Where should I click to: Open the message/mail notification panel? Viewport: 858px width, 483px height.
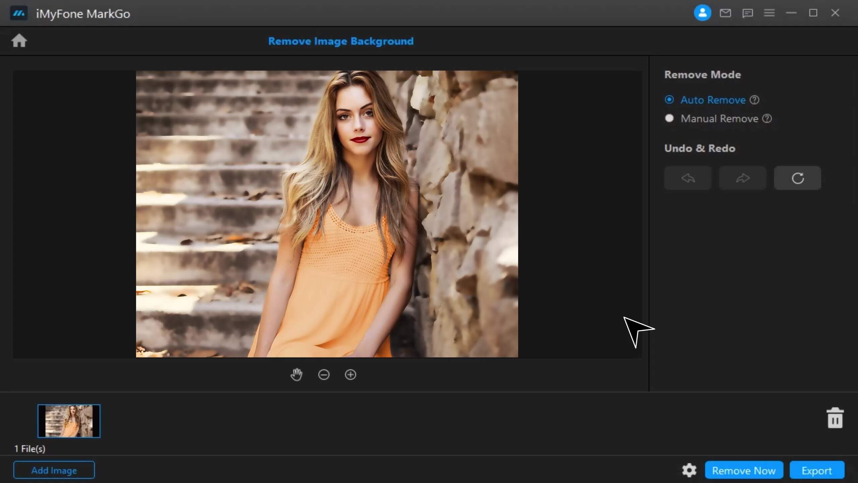point(725,13)
